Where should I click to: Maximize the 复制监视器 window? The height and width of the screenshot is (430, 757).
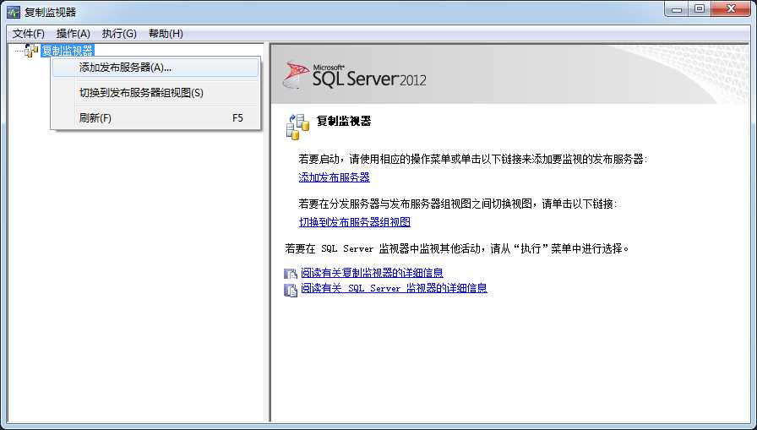coord(699,9)
